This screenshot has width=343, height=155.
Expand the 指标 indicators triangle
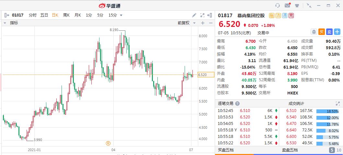[x=5, y=23]
